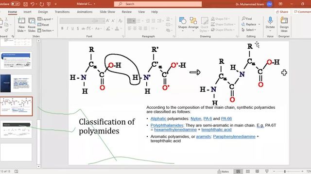
Task: Toggle Align Right paragraph alignment
Action: (140, 29)
